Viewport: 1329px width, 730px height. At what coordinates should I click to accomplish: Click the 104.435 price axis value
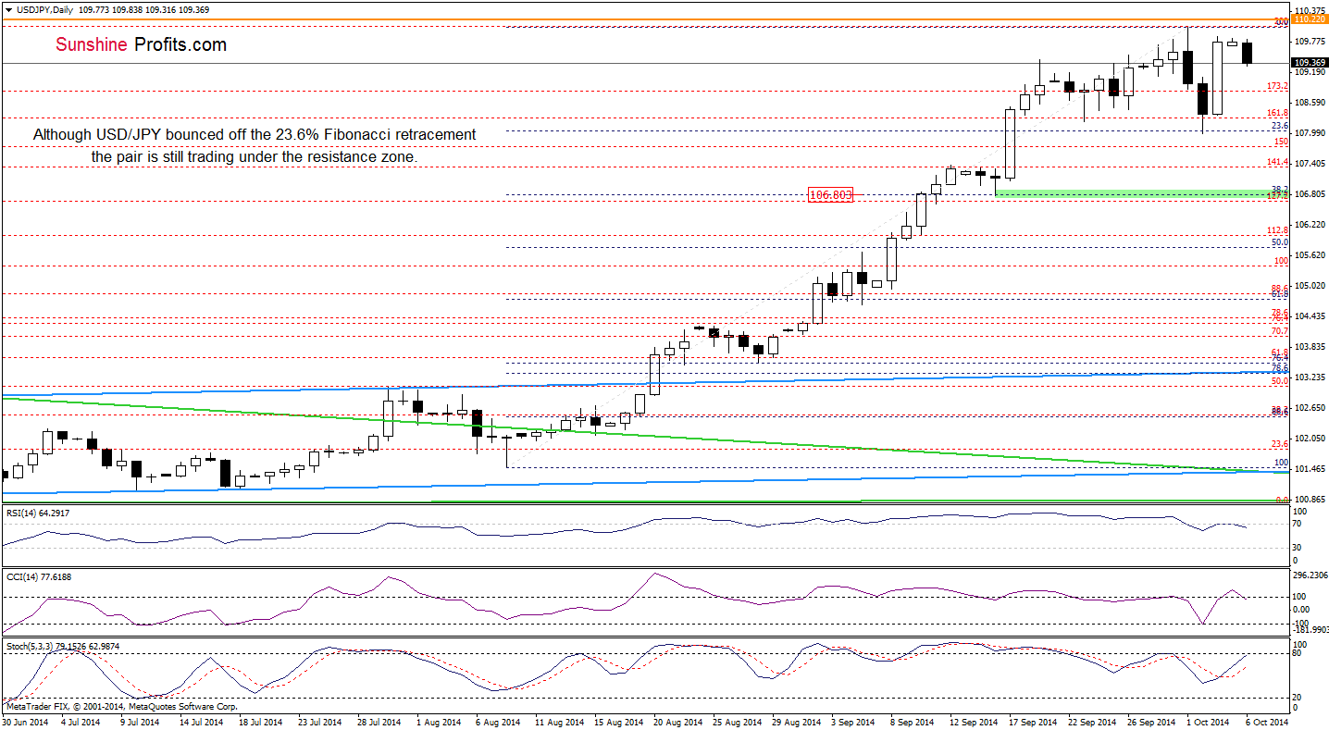pyautogui.click(x=1309, y=316)
